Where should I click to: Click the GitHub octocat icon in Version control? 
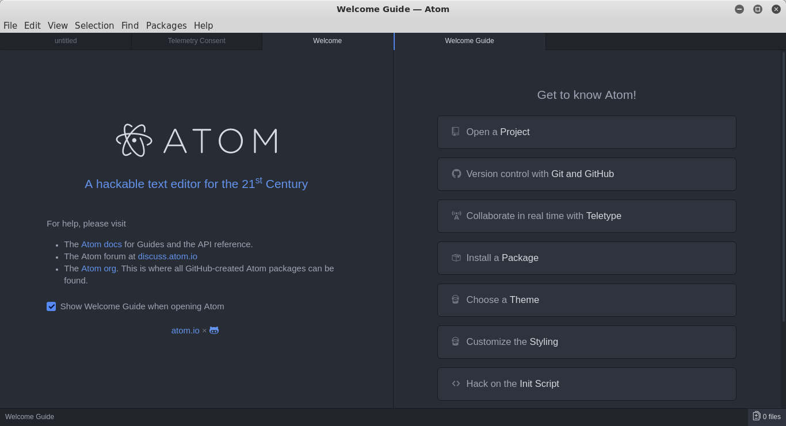(x=456, y=174)
